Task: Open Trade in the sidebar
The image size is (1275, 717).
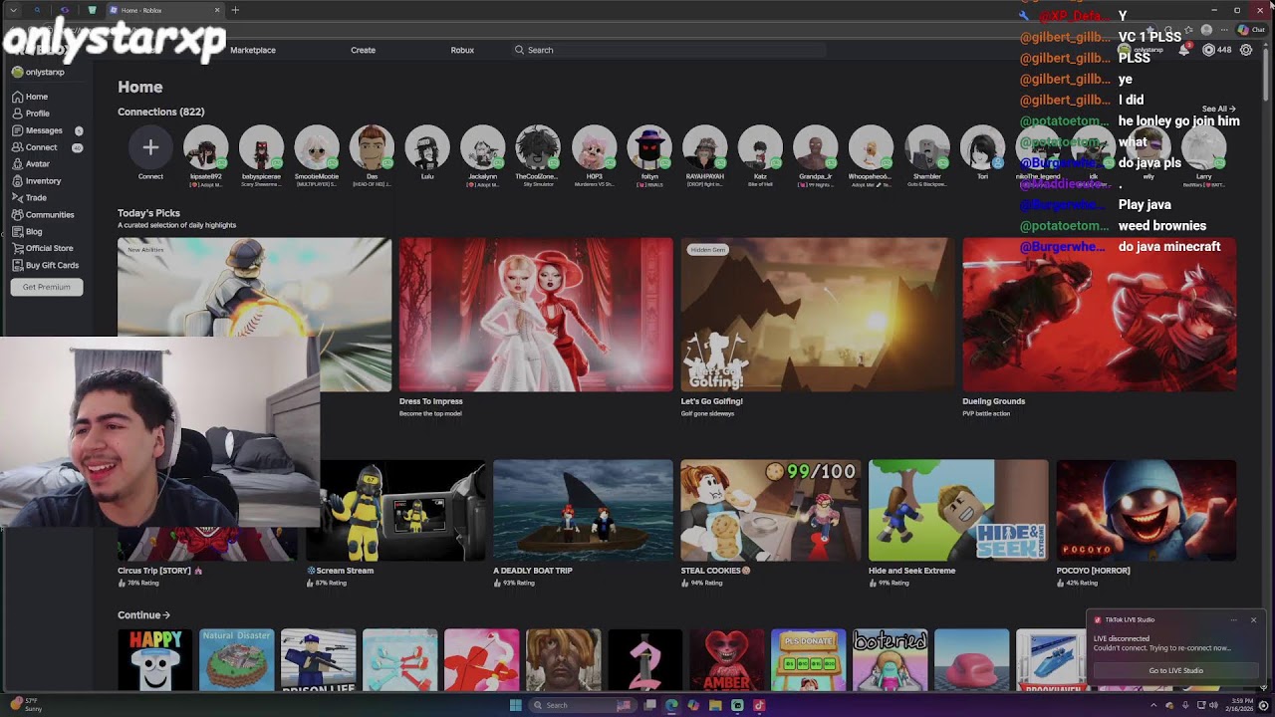Action: tap(30, 198)
